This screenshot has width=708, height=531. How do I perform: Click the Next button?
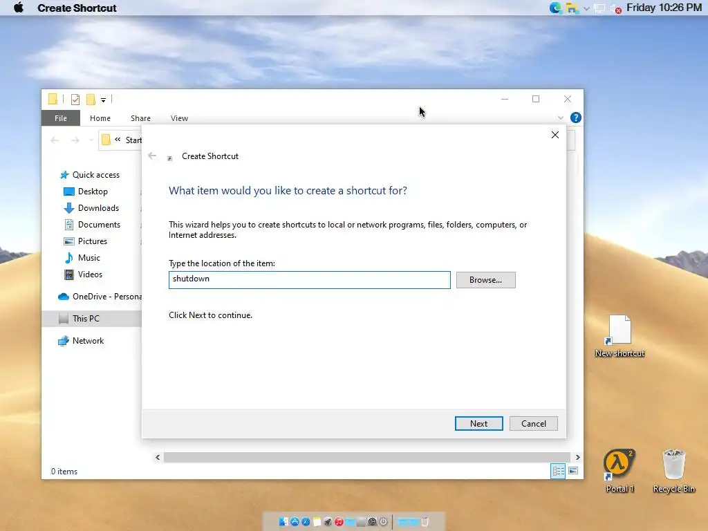click(x=478, y=424)
